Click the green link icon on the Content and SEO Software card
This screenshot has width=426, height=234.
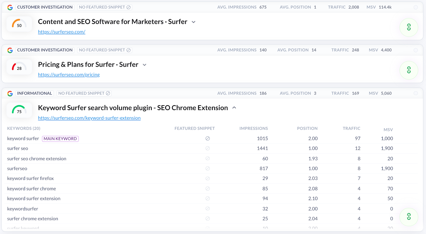pyautogui.click(x=409, y=27)
